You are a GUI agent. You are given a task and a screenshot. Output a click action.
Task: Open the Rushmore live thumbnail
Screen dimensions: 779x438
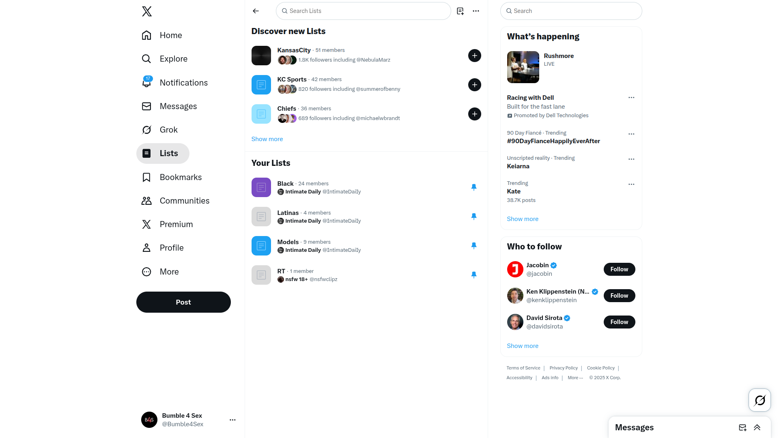(523, 67)
